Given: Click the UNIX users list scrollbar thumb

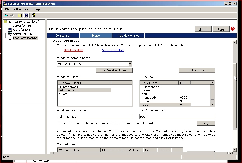Looking at the screenshot, I should 212,92.
